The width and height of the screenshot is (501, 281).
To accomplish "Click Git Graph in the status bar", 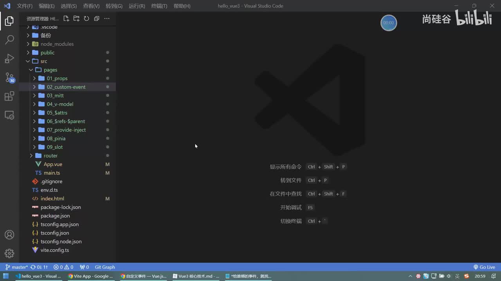I will pyautogui.click(x=105, y=267).
